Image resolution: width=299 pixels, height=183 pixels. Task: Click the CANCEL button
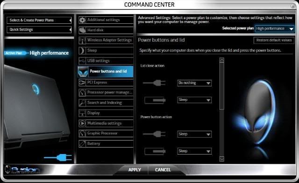tap(163, 170)
